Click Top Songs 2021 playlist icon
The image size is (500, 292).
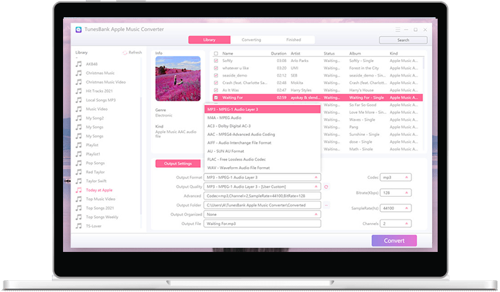coord(78,208)
